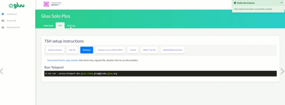Image resolution: width=285 pixels, height=105 pixels.
Task: Switch to the Overview tab
Action: point(48,26)
